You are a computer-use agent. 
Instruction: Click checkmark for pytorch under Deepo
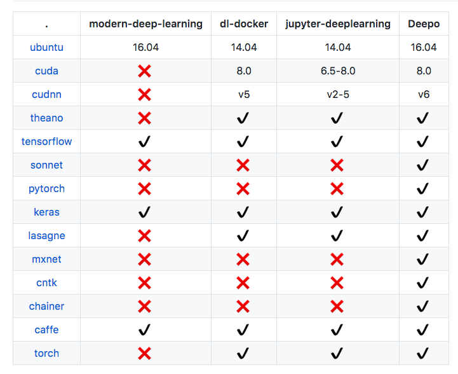[x=423, y=189]
